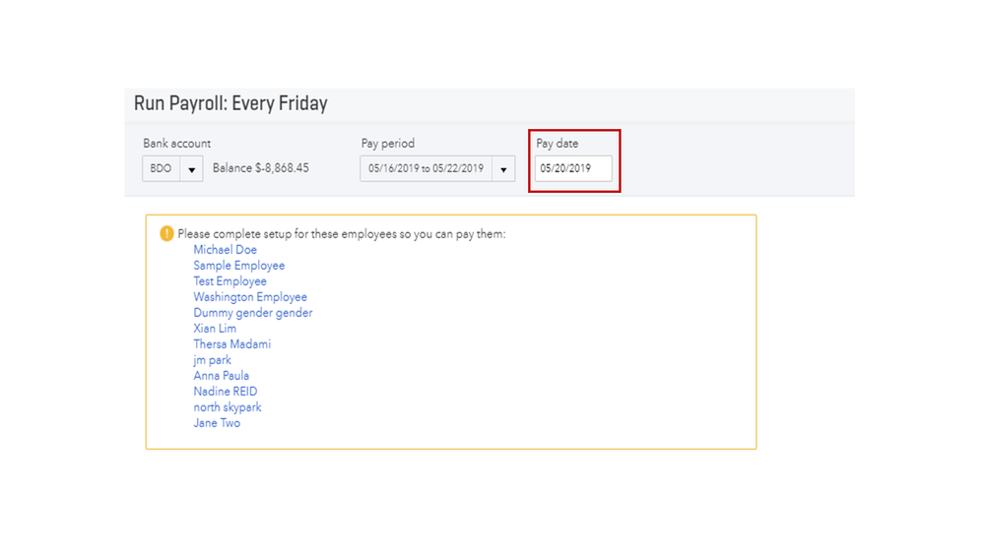Open the Test Employee link
The image size is (984, 553).
(x=230, y=281)
